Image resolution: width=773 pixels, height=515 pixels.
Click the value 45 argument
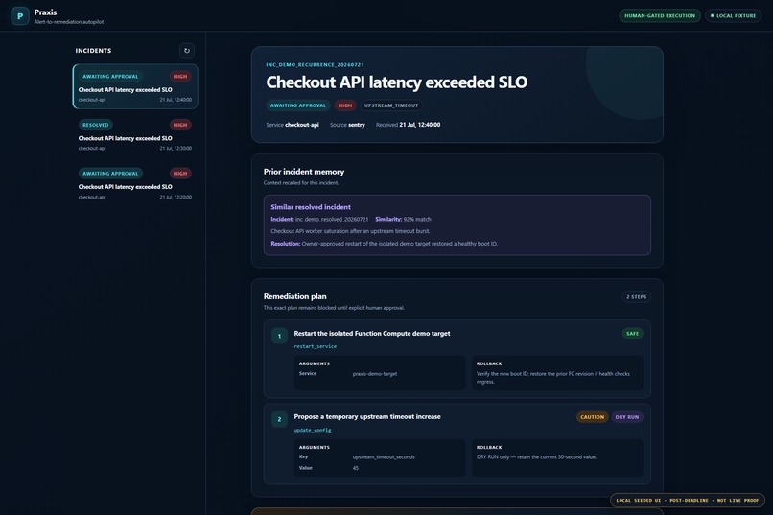356,468
